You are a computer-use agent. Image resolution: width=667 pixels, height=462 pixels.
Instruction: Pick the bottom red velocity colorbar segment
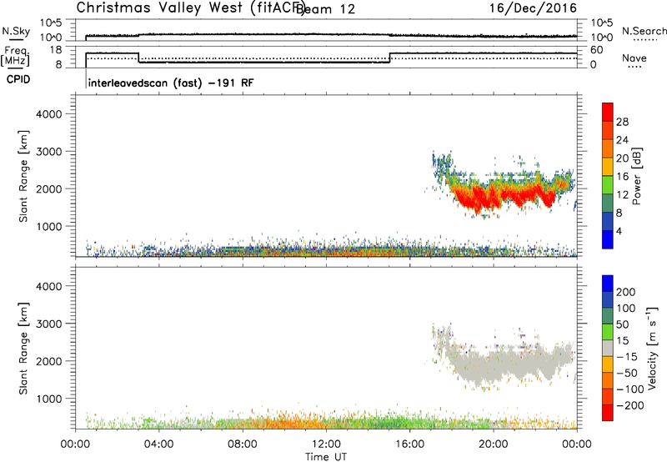(608, 413)
